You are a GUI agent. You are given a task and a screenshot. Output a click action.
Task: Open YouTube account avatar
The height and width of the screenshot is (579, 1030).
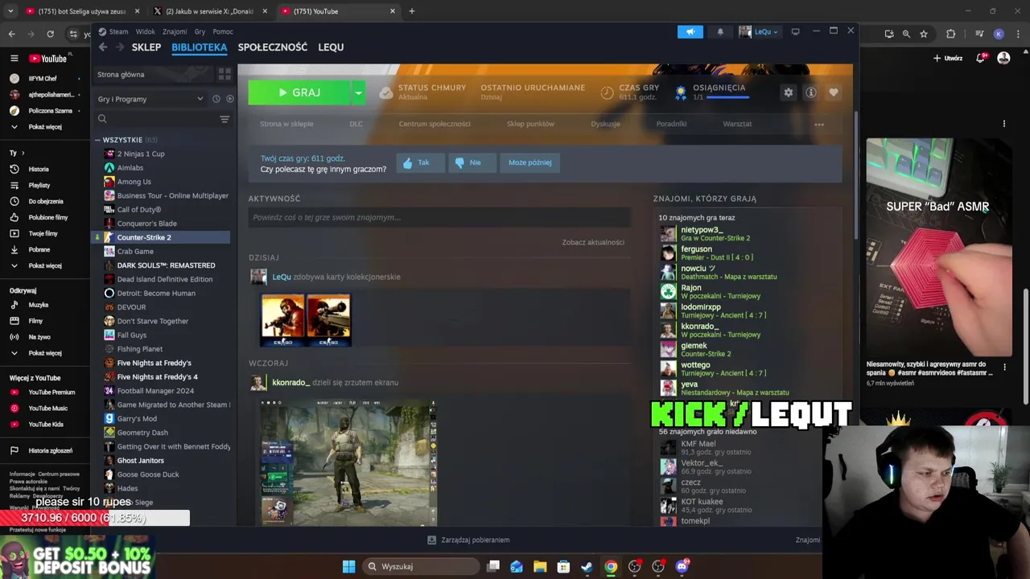1003,58
